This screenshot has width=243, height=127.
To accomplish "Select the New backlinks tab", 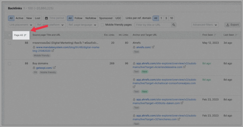I will pos(29,18).
